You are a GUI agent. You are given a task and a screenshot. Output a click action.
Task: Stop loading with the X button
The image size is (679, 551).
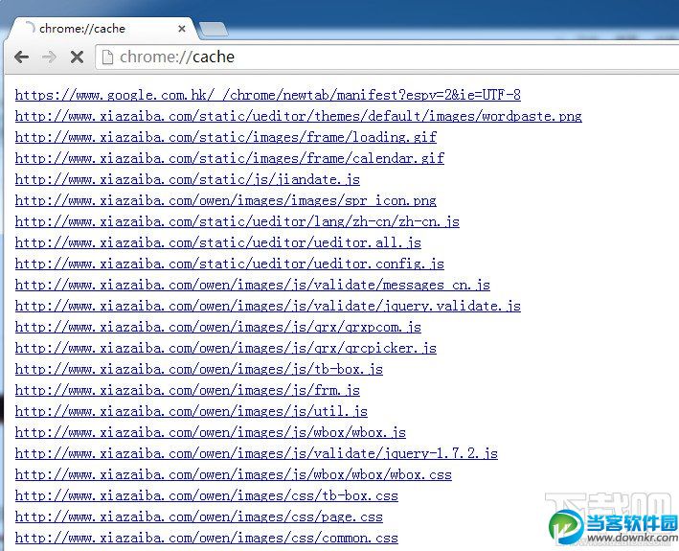[77, 57]
